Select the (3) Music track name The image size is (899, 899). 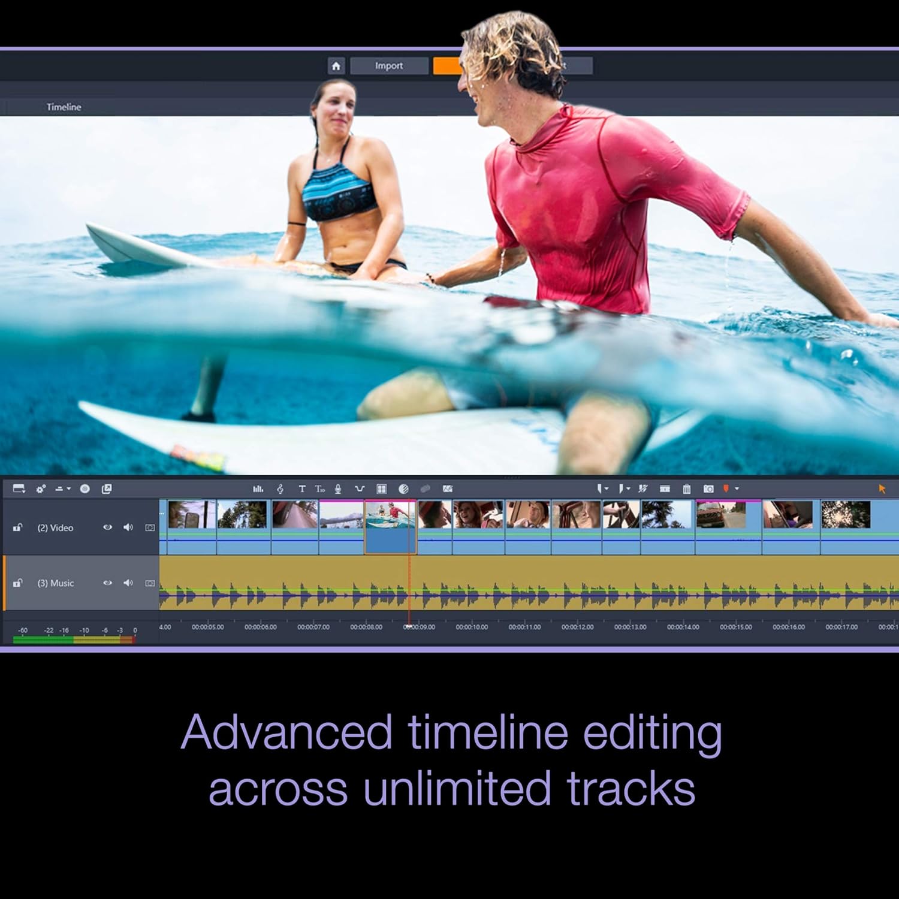point(56,583)
